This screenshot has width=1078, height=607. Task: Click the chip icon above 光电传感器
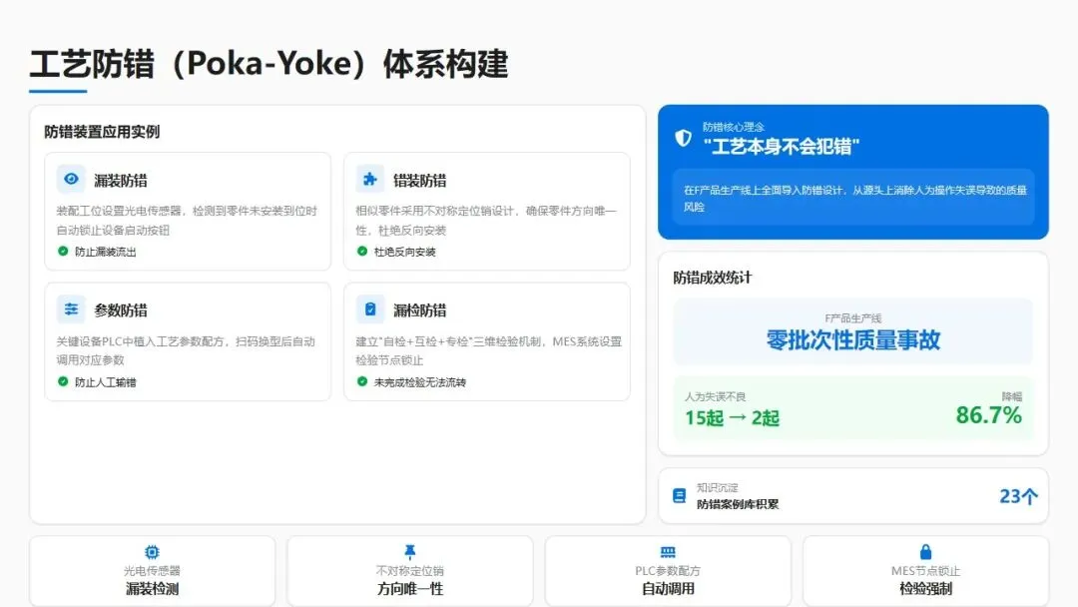[x=152, y=552]
